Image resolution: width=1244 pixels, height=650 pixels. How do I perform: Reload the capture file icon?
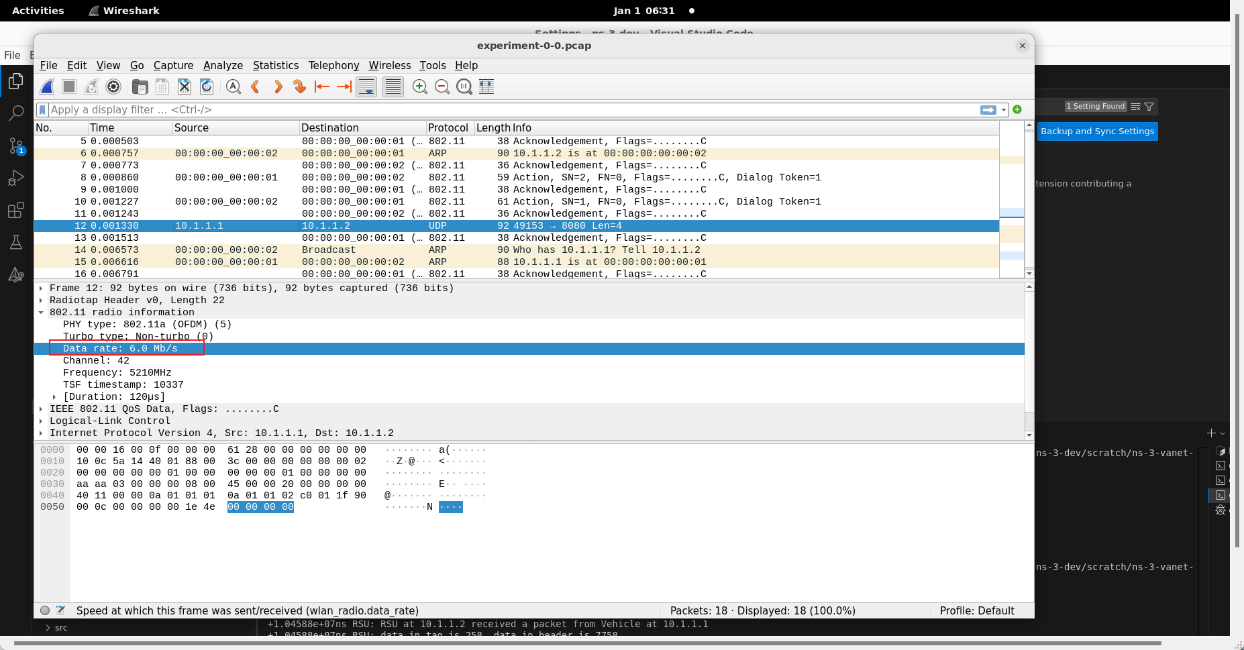207,87
